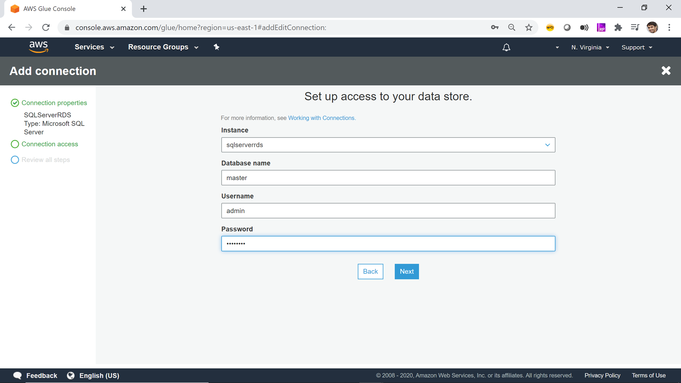Select the Connection properties step

(x=54, y=103)
